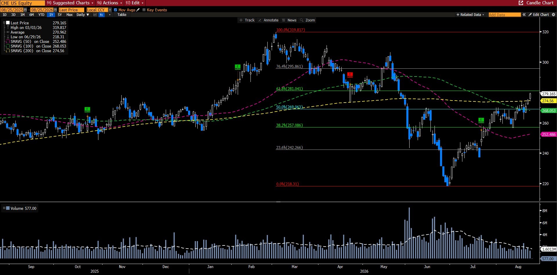This screenshot has width=557, height=275.
Task: Open the end date calendar picker
Action: 55,10
